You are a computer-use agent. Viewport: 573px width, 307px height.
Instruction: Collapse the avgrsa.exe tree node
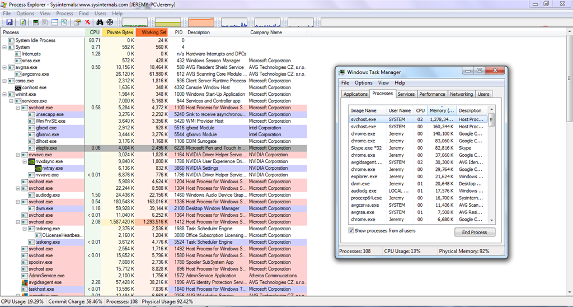coord(4,67)
